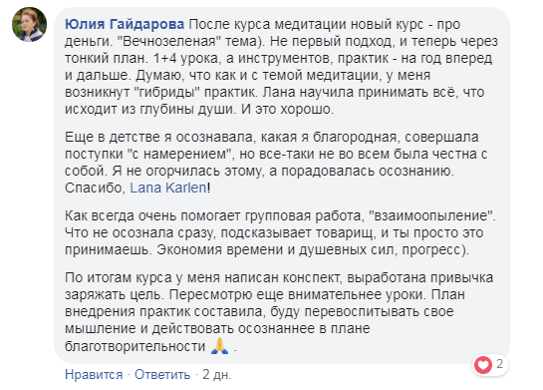
Task: Like the comment with Нравится
Action: [x=94, y=375]
